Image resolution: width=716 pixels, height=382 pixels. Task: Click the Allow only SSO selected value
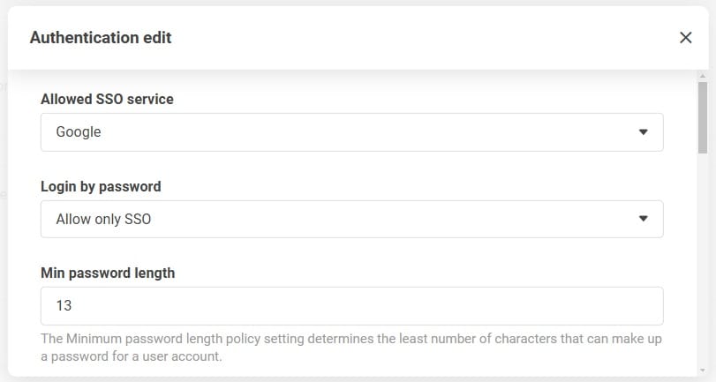pyautogui.click(x=103, y=219)
